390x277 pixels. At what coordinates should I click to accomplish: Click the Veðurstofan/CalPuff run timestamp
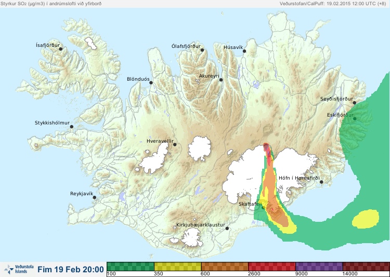pos(333,4)
